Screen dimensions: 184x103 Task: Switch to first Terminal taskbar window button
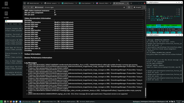(x=67, y=102)
